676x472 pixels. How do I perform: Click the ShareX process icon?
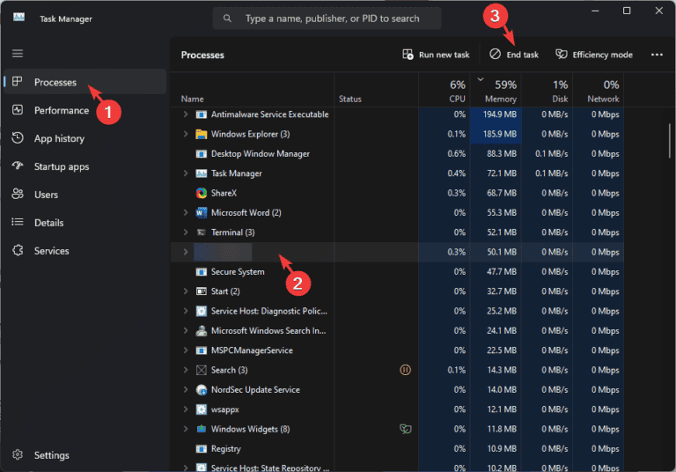coord(202,193)
